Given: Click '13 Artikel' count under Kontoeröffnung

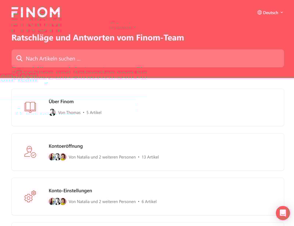Looking at the screenshot, I should [150, 157].
